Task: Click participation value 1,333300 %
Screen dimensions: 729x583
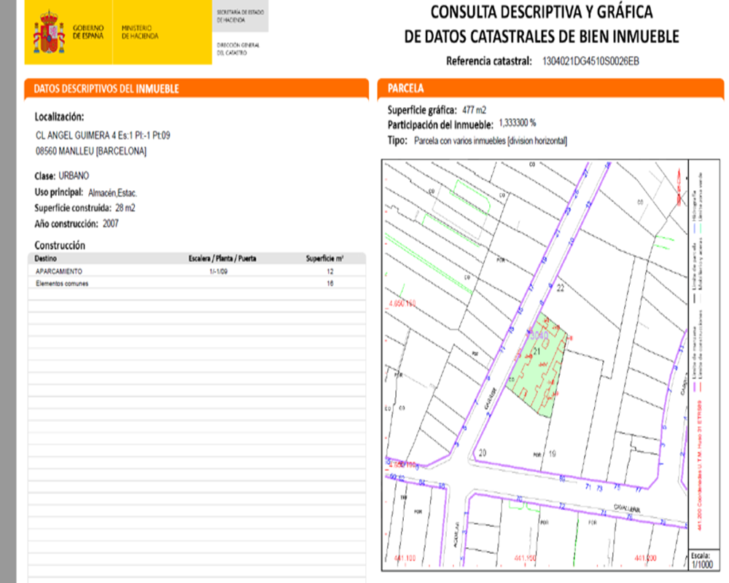Action: coord(518,123)
